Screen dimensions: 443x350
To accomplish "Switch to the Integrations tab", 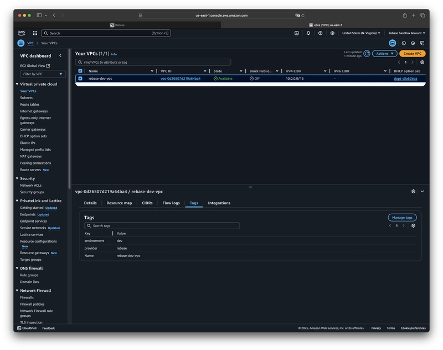I will 219,203.
